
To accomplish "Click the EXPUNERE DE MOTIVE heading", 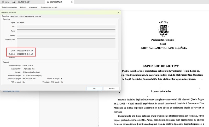I will (161, 66).
